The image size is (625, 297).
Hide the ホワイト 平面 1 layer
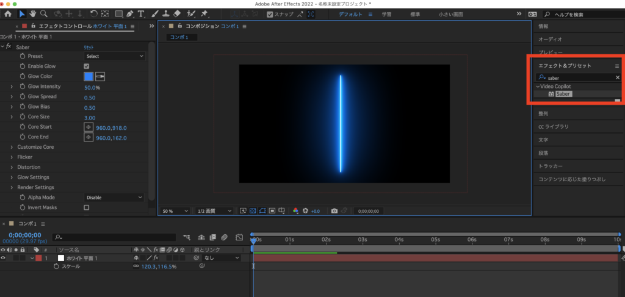tap(3, 259)
